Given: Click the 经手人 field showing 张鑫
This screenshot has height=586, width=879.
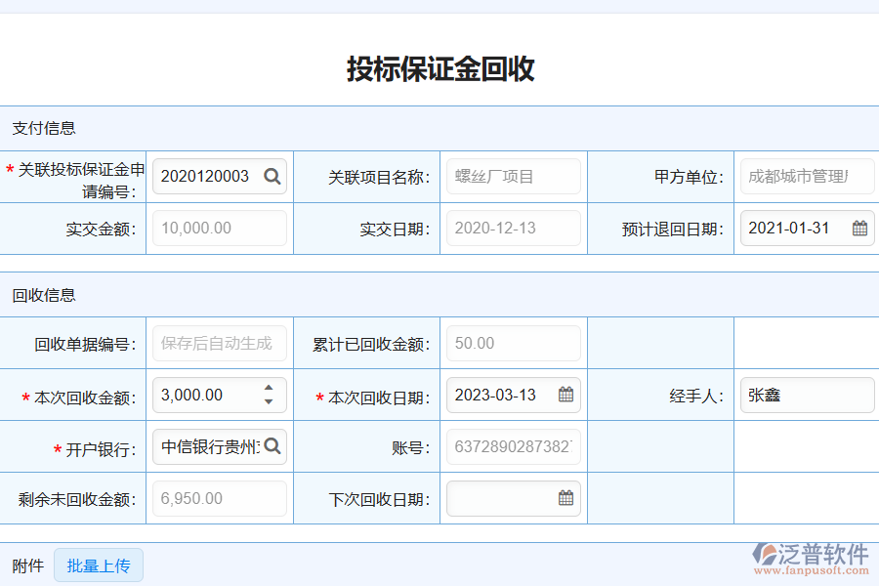Looking at the screenshot, I should tap(806, 395).
